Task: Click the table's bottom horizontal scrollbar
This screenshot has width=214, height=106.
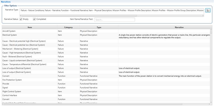Action: tap(93, 104)
